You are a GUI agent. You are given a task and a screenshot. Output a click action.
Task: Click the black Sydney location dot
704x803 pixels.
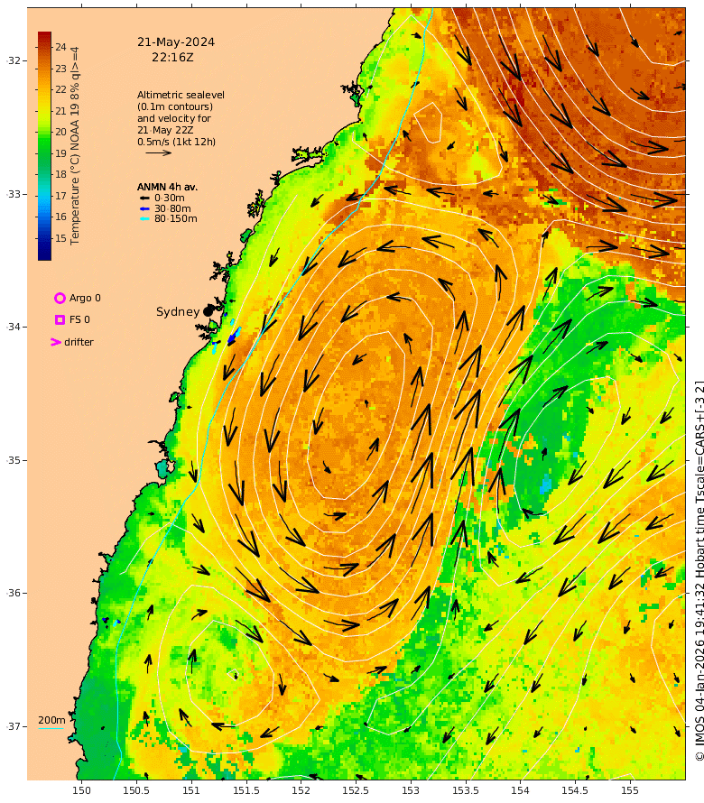click(208, 311)
